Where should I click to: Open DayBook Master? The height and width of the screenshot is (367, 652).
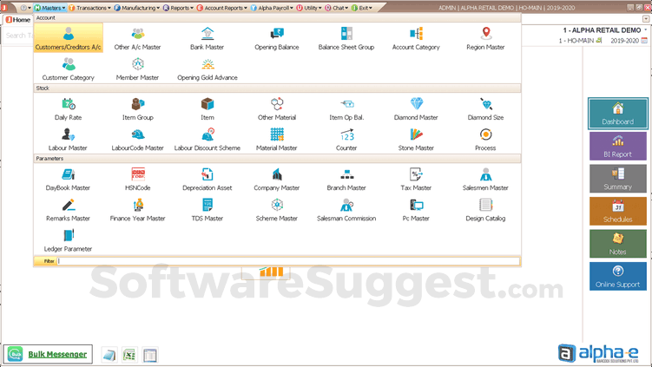[69, 179]
